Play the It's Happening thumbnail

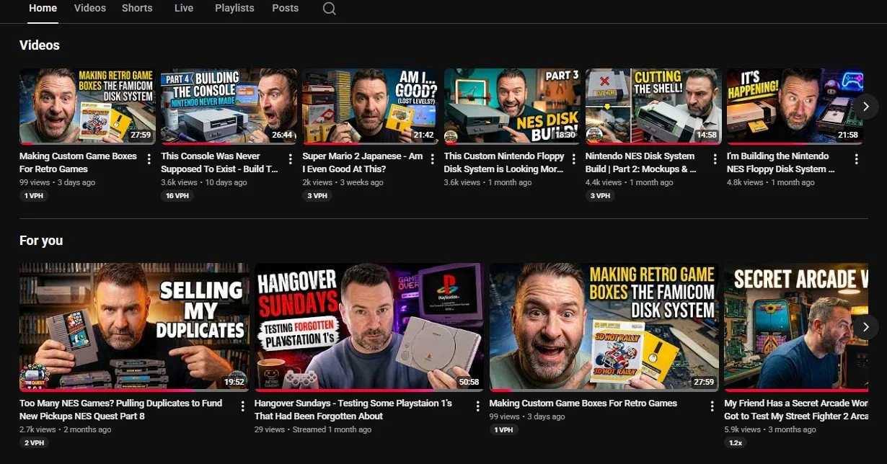point(795,107)
